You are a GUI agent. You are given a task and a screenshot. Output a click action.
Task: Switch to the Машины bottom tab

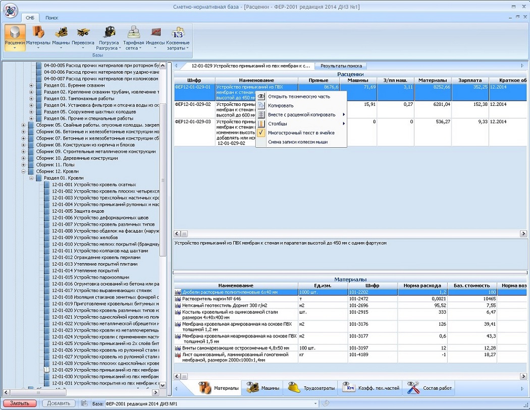pos(263,388)
